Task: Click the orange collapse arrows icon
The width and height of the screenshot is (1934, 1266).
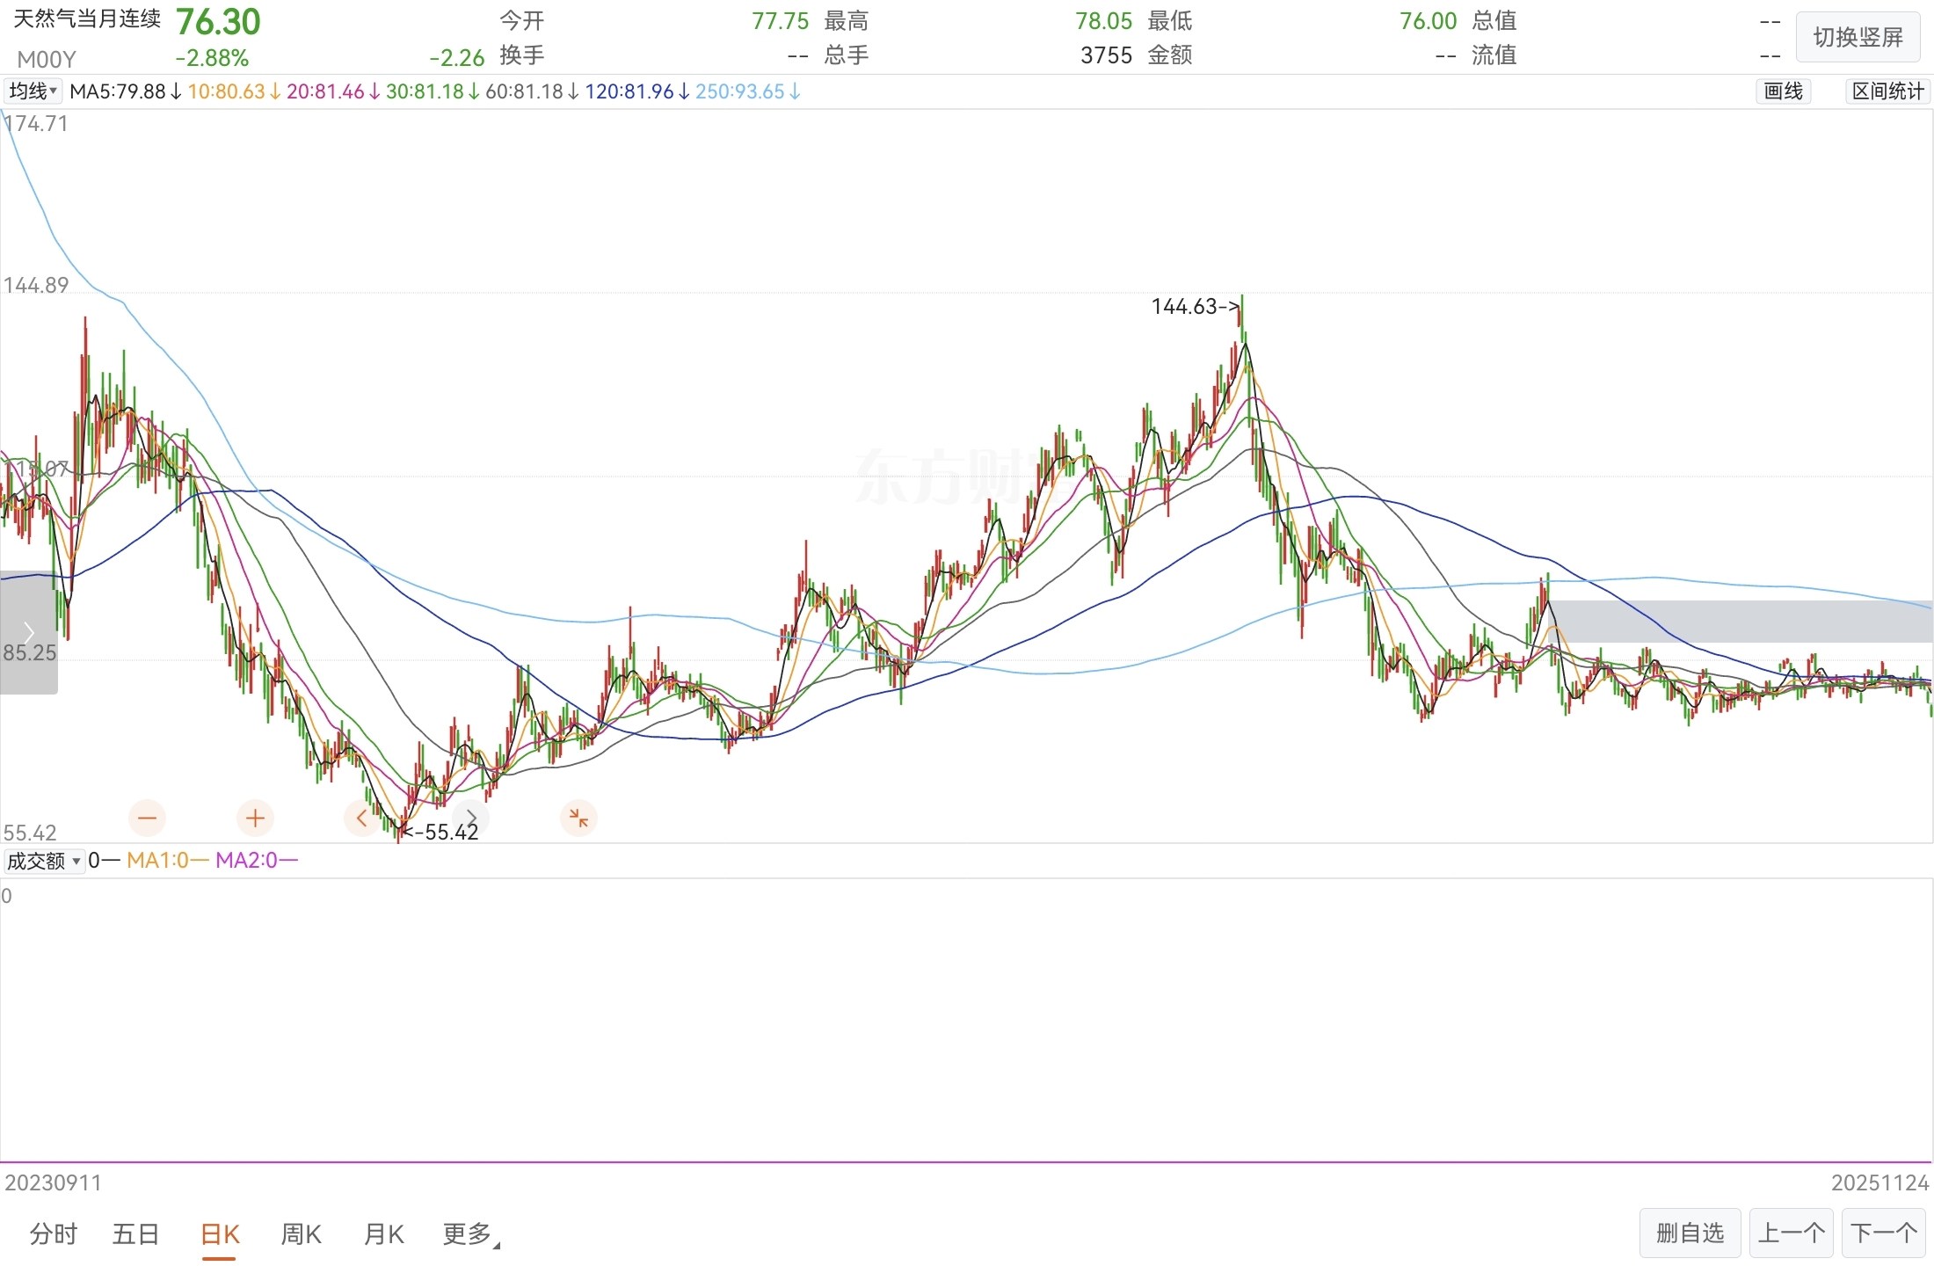Action: coord(578,819)
